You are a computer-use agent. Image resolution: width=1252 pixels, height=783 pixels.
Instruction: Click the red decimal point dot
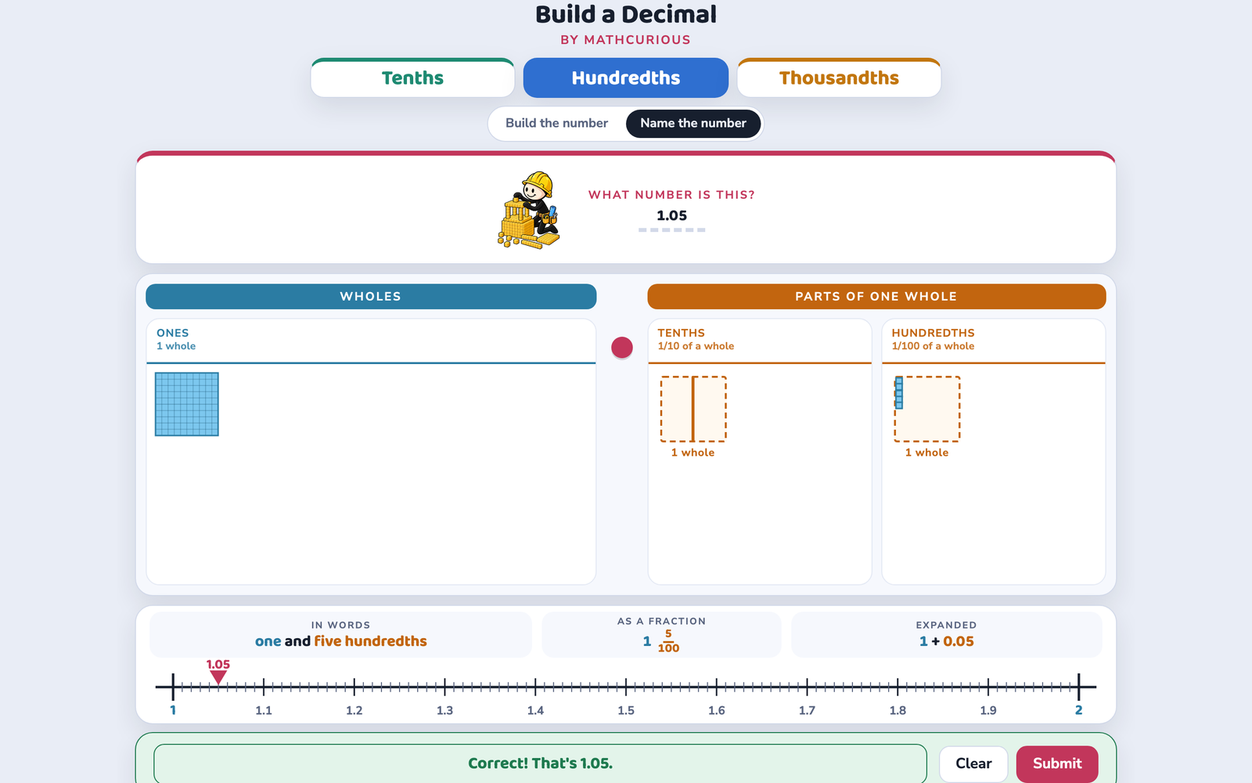point(622,347)
